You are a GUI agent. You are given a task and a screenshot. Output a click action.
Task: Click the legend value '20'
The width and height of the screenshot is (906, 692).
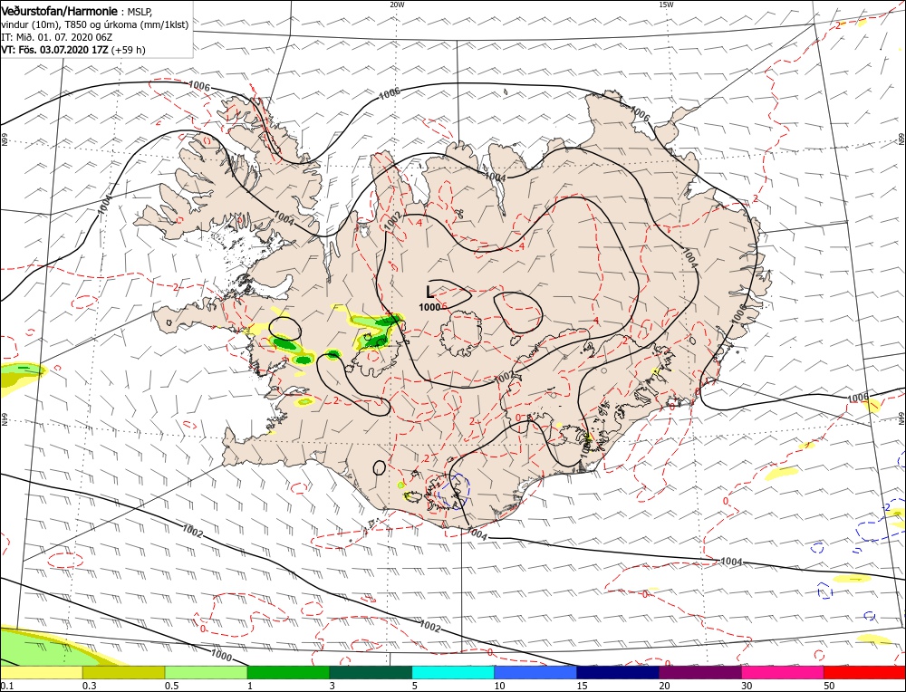[664, 686]
